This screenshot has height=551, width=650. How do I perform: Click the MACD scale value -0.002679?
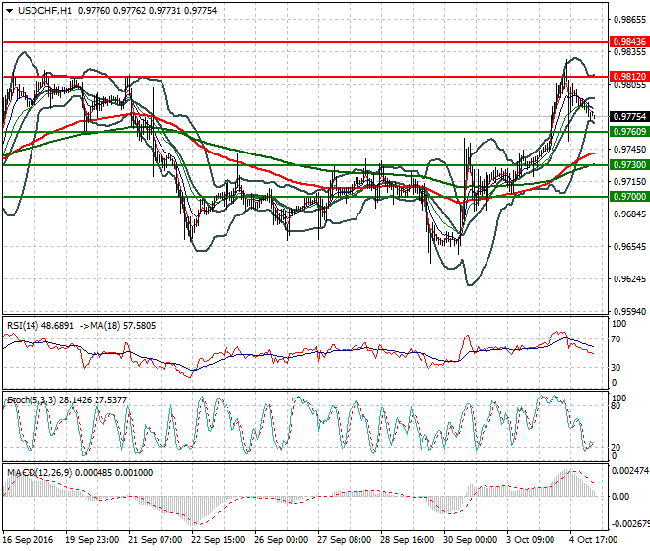[630, 524]
